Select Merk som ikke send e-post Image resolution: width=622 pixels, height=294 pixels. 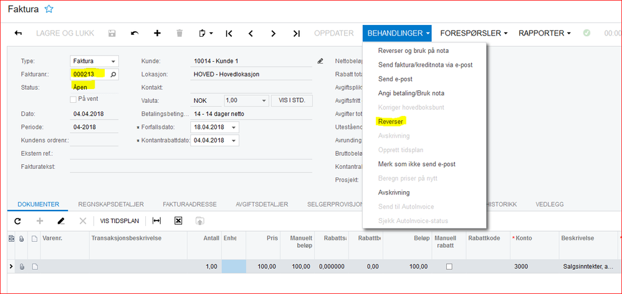(x=416, y=164)
